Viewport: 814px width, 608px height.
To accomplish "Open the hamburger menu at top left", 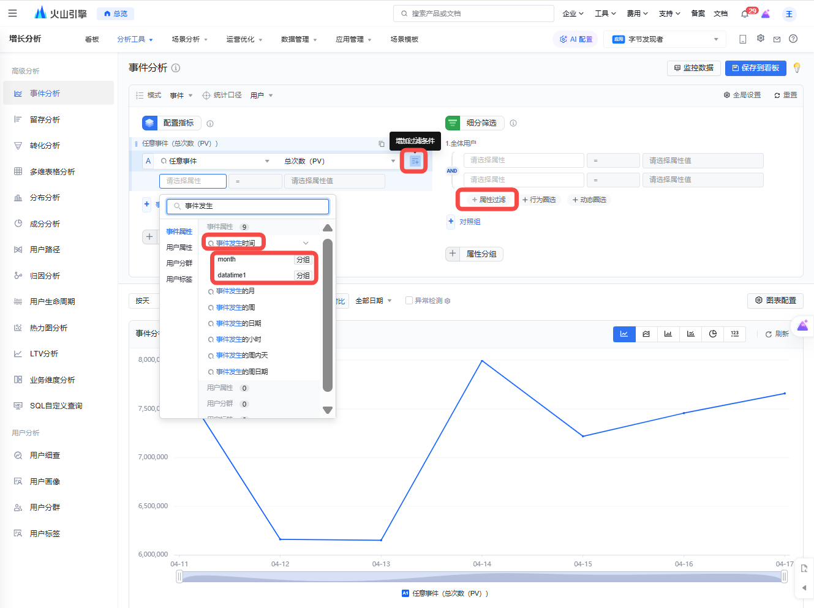I will coord(12,13).
